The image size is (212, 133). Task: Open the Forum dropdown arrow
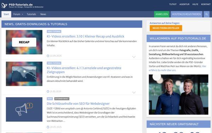[x=23, y=14]
